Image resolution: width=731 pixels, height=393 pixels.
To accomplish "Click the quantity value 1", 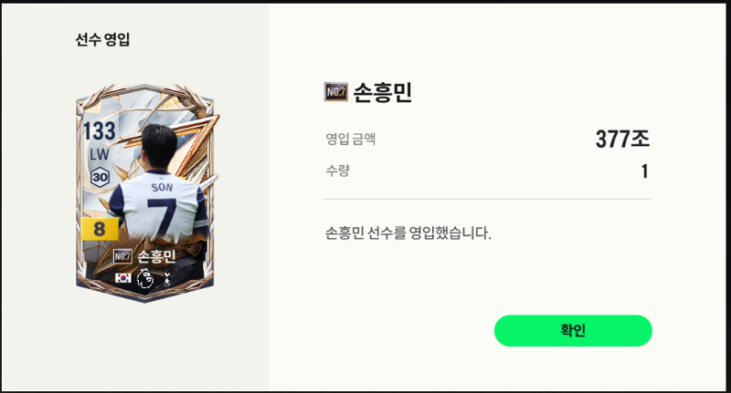I will point(645,171).
